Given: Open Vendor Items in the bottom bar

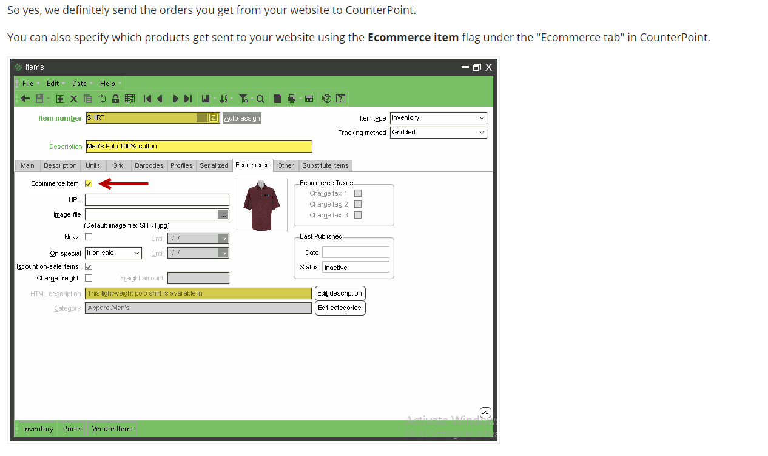Looking at the screenshot, I should [x=113, y=429].
